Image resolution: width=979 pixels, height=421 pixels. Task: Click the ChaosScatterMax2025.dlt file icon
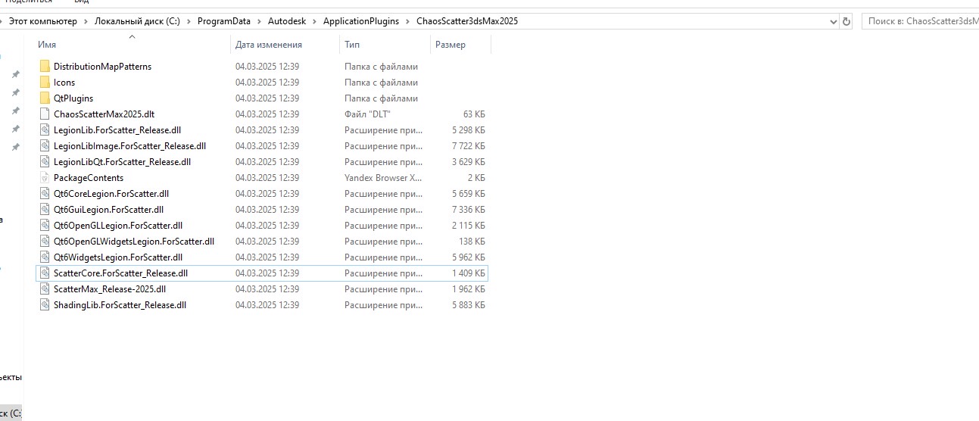point(45,114)
